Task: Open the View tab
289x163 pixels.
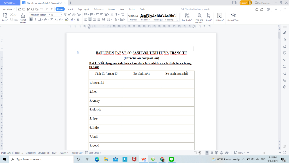Action: pyautogui.click(x=121, y=9)
